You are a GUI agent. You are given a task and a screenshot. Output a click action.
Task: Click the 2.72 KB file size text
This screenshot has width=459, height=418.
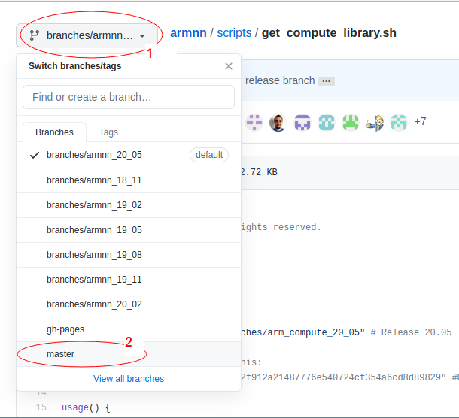point(259,172)
